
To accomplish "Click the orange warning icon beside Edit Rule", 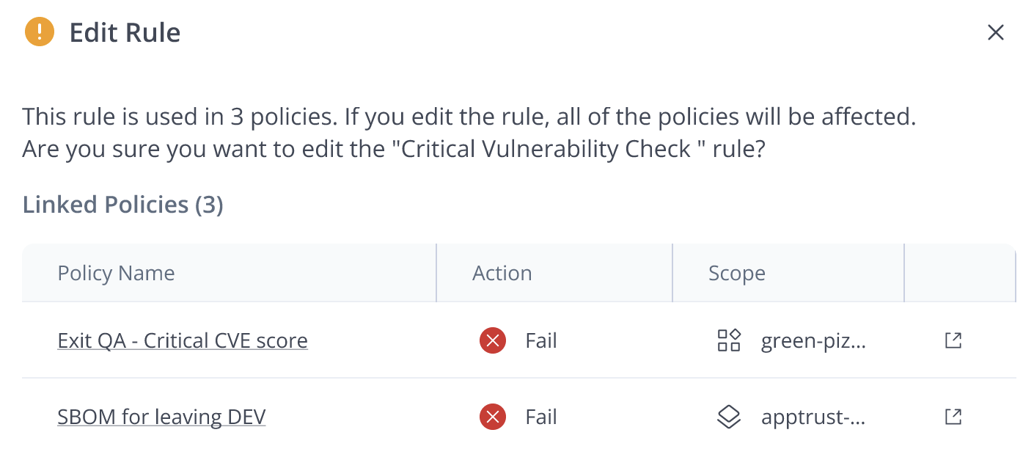I will [40, 32].
